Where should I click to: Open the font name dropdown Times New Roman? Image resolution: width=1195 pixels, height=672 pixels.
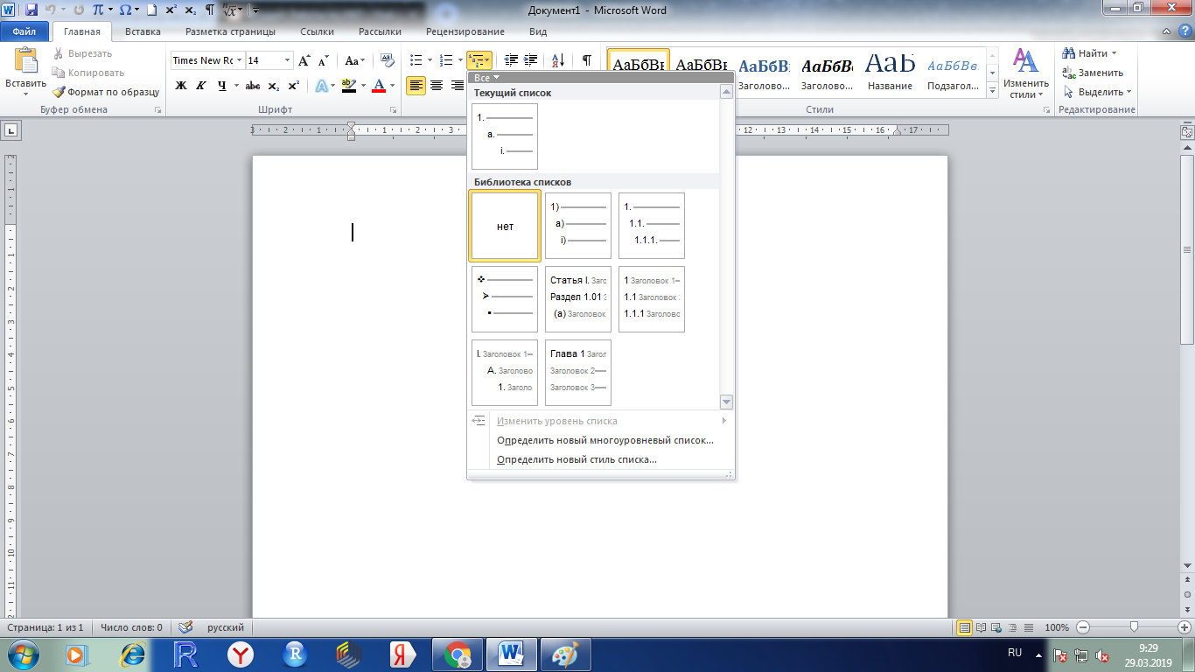click(x=239, y=60)
